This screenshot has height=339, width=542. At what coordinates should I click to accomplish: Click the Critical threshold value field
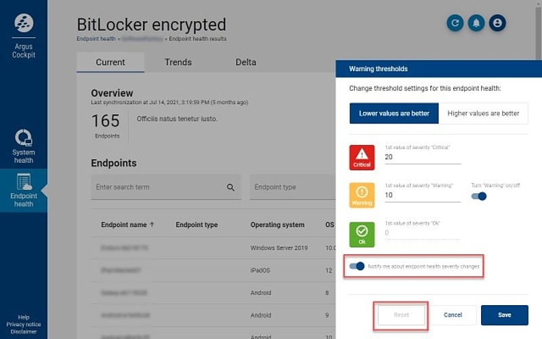422,157
